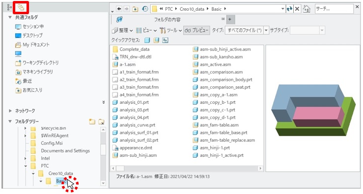363x194 pixels.
Task: Expand the Intel folder node
Action: coord(26,158)
